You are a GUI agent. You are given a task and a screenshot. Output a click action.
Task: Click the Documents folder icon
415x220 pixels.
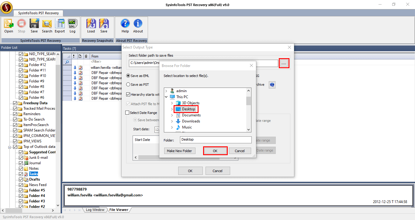tap(178, 115)
